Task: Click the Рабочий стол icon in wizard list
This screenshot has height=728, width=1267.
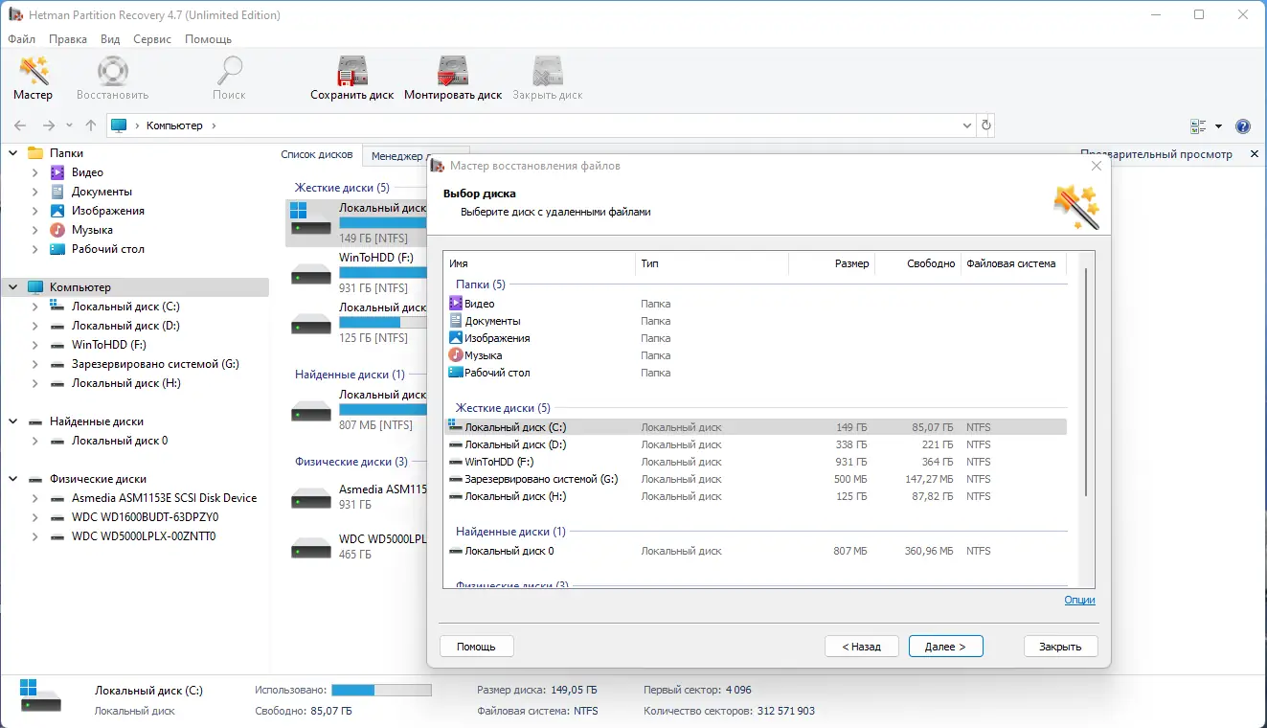Action: coord(456,373)
